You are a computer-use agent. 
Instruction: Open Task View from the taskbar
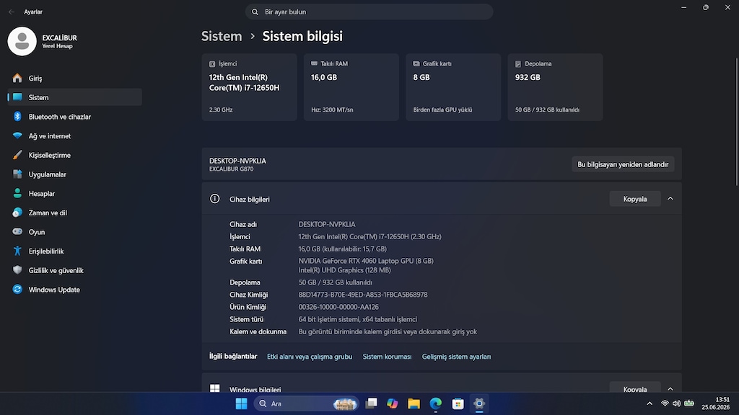(372, 403)
